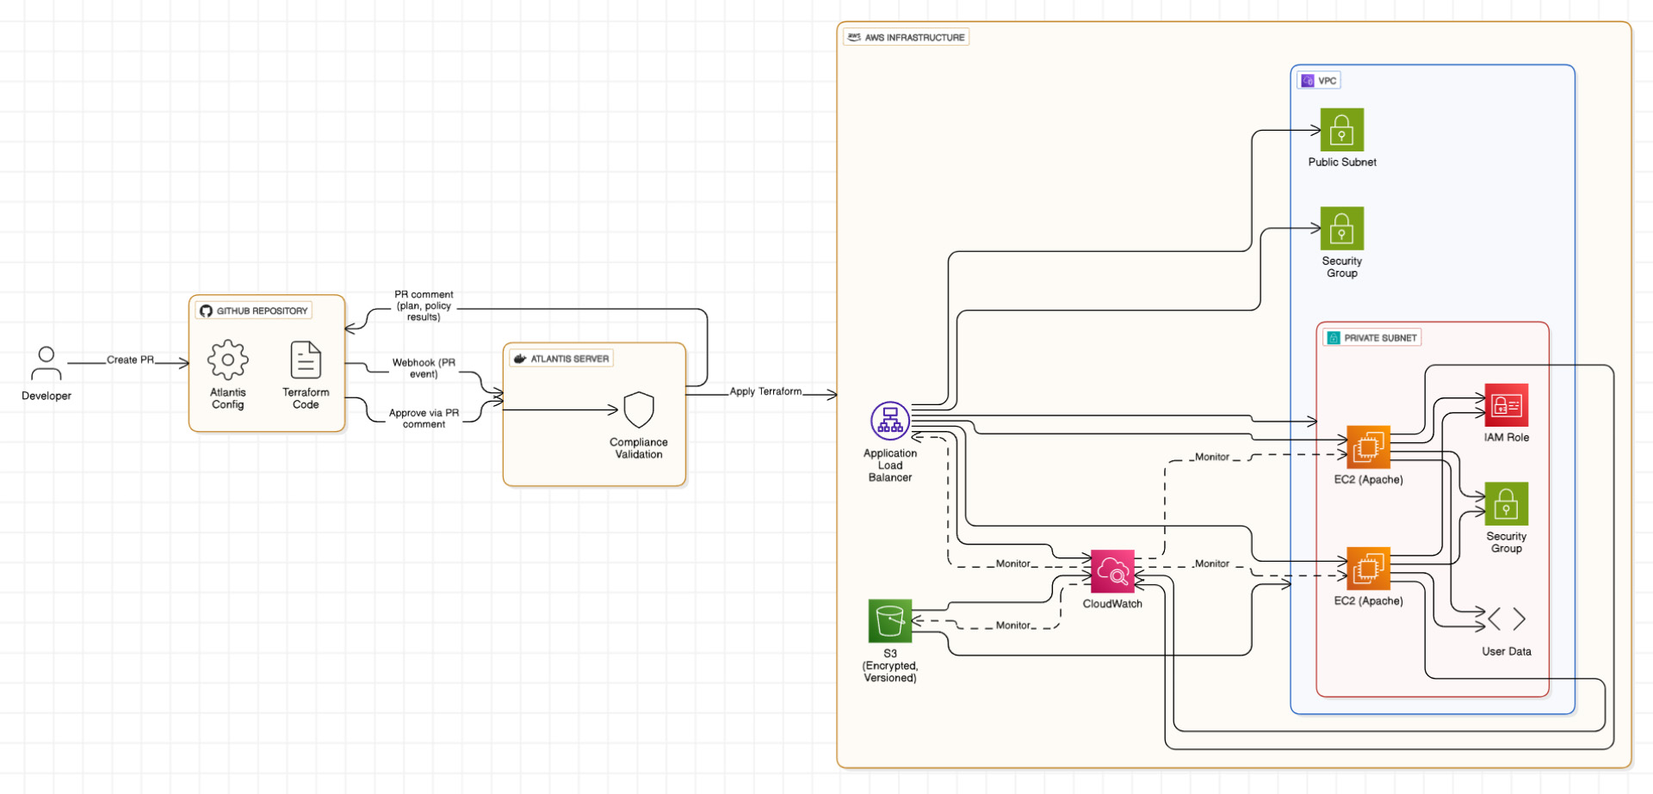Click the Application Load Balancer caption
This screenshot has width=1653, height=794.
tap(890, 465)
